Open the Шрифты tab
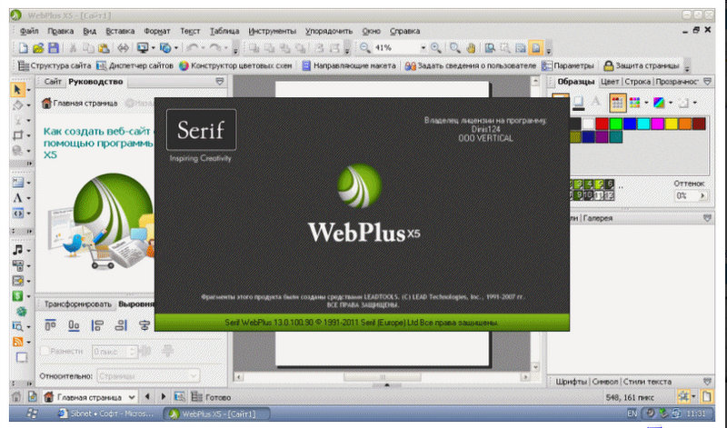Viewport: 727px width, 428px height. point(572,382)
